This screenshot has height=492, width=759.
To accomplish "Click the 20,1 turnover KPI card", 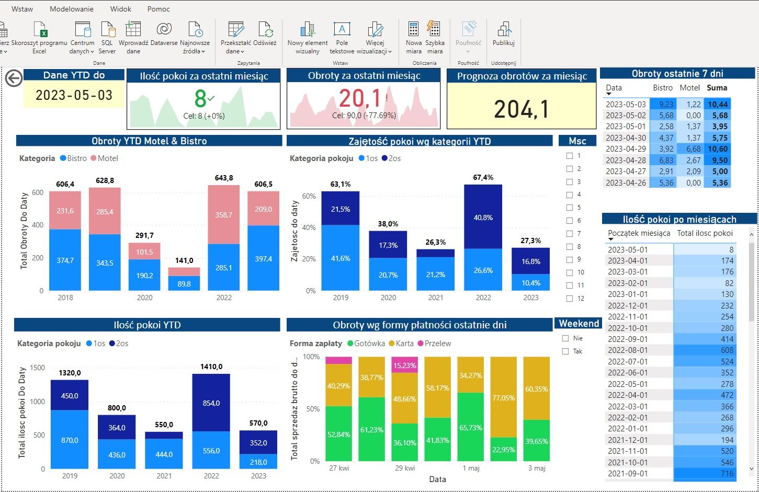I will pyautogui.click(x=364, y=99).
